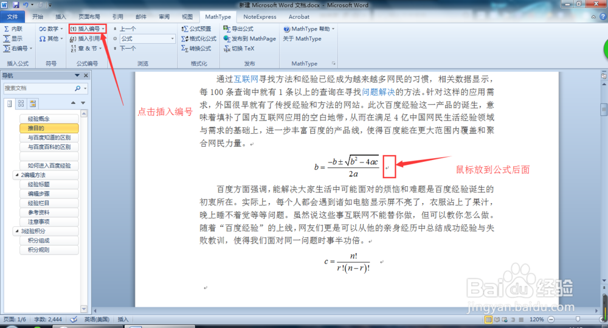This screenshot has width=608, height=328.
Task: Switch to full screen reading view
Action: pos(497,319)
